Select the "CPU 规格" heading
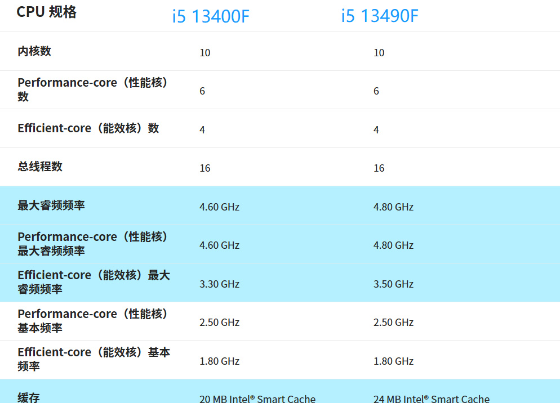The width and height of the screenshot is (560, 403). pyautogui.click(x=46, y=12)
